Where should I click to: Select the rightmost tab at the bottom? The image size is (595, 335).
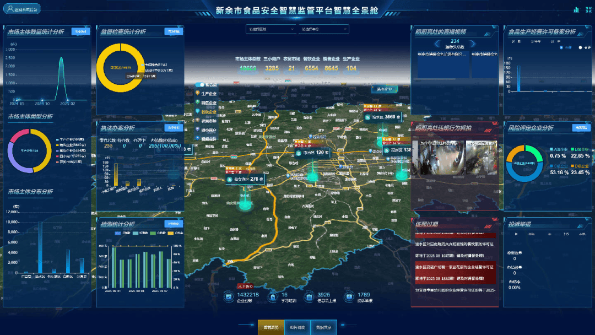(323, 327)
